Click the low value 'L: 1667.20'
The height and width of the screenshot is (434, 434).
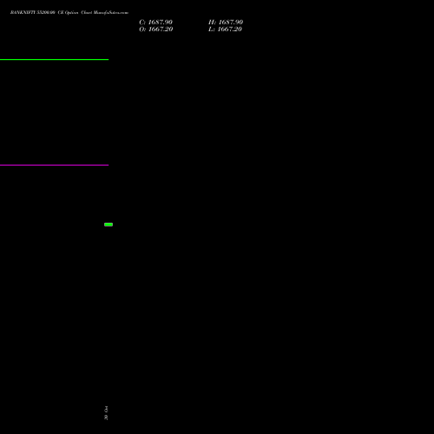[225, 30]
